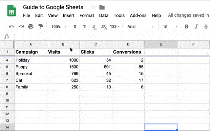Select the paint format tool
The height and width of the screenshot is (131, 210).
click(x=41, y=27)
